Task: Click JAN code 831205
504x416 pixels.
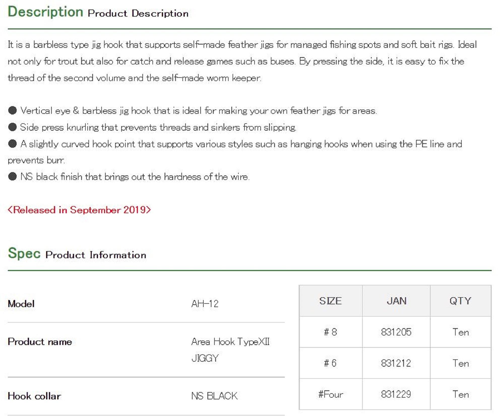Action: (396, 332)
